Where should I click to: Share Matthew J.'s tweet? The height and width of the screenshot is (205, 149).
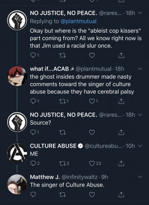(x=121, y=194)
